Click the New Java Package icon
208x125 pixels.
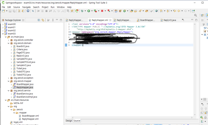point(120,11)
